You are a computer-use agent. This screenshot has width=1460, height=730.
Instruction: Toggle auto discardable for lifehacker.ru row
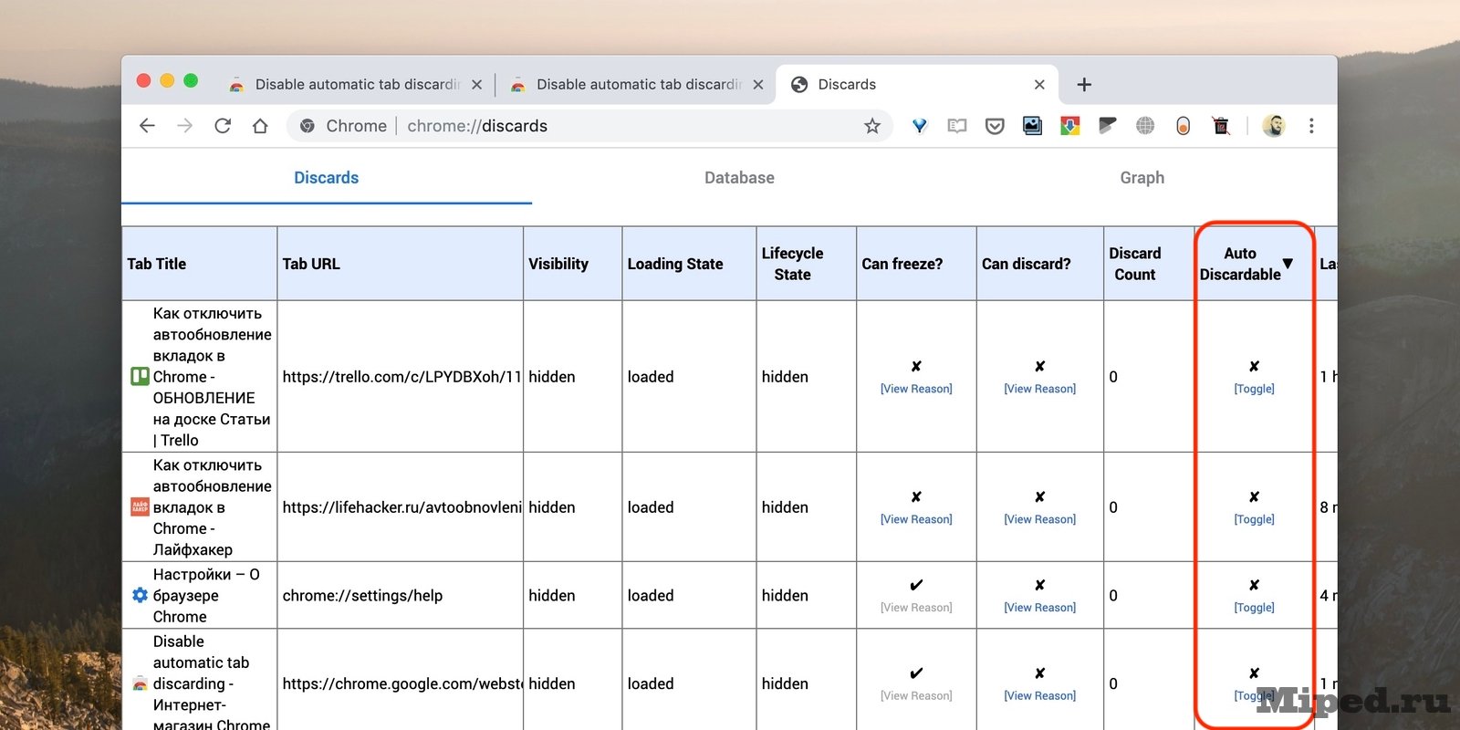coord(1254,519)
